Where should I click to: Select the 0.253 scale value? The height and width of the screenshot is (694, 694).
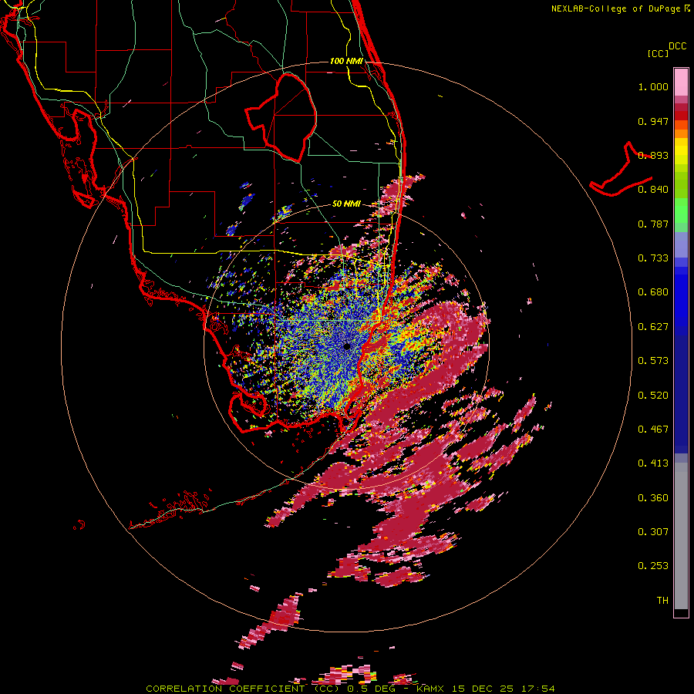pyautogui.click(x=653, y=566)
